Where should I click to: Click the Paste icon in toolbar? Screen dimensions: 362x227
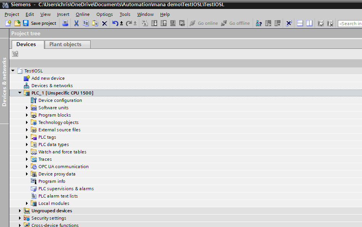[95, 23]
